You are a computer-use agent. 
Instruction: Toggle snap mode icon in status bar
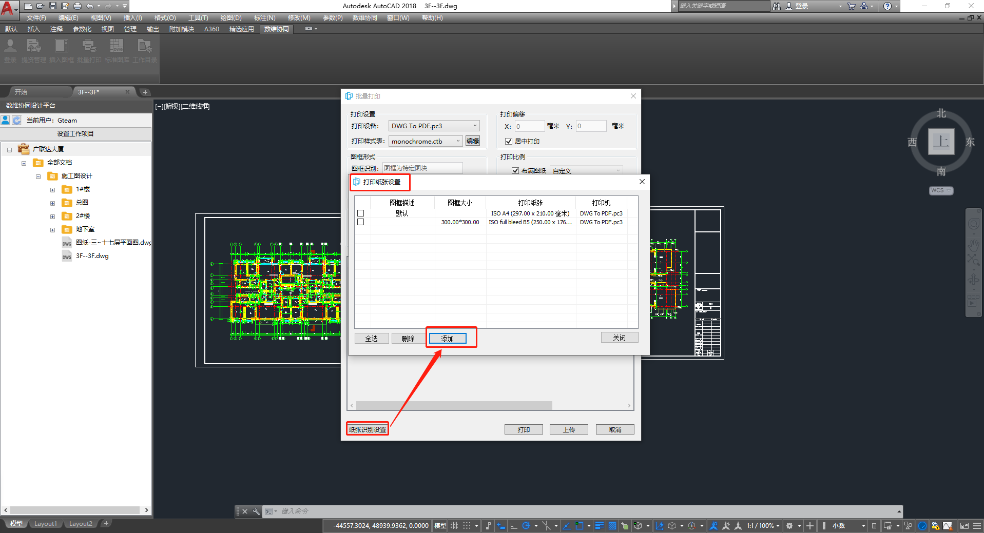(x=466, y=526)
